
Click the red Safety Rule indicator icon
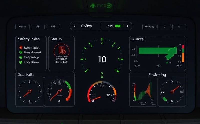tap(21, 47)
